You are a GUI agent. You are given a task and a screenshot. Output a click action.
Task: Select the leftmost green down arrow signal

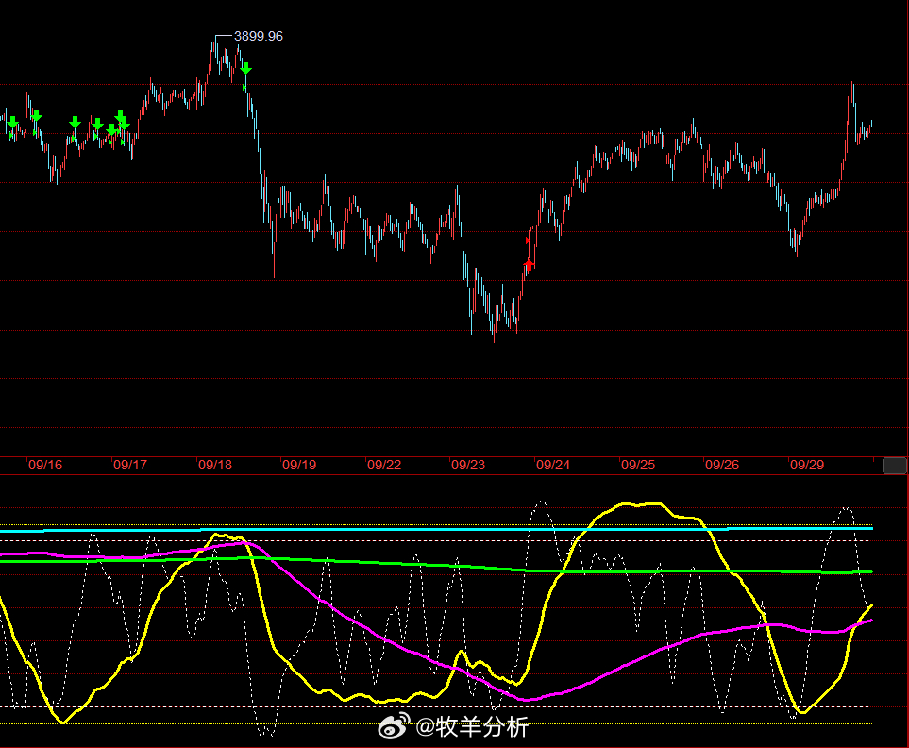point(12,123)
